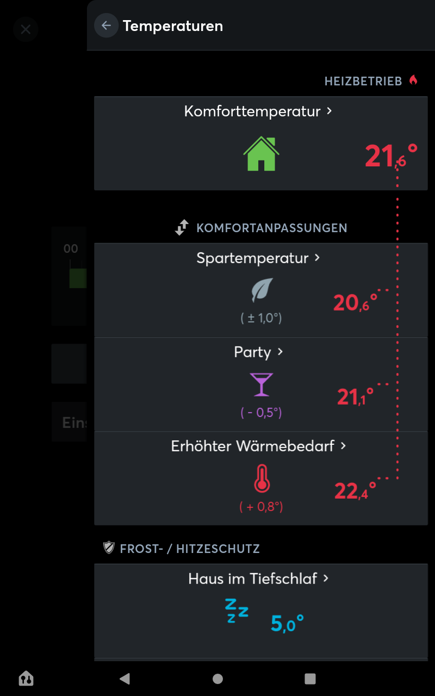
Task: Tap the back arrow next to Temperaturen
Action: [x=106, y=26]
